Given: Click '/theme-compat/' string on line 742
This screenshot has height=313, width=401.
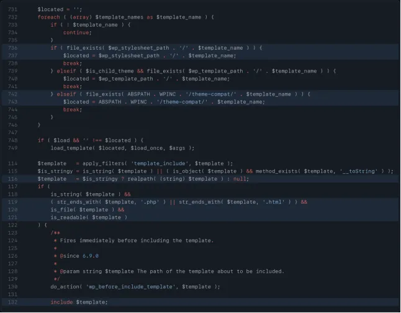Looking at the screenshot, I should pos(211,94).
